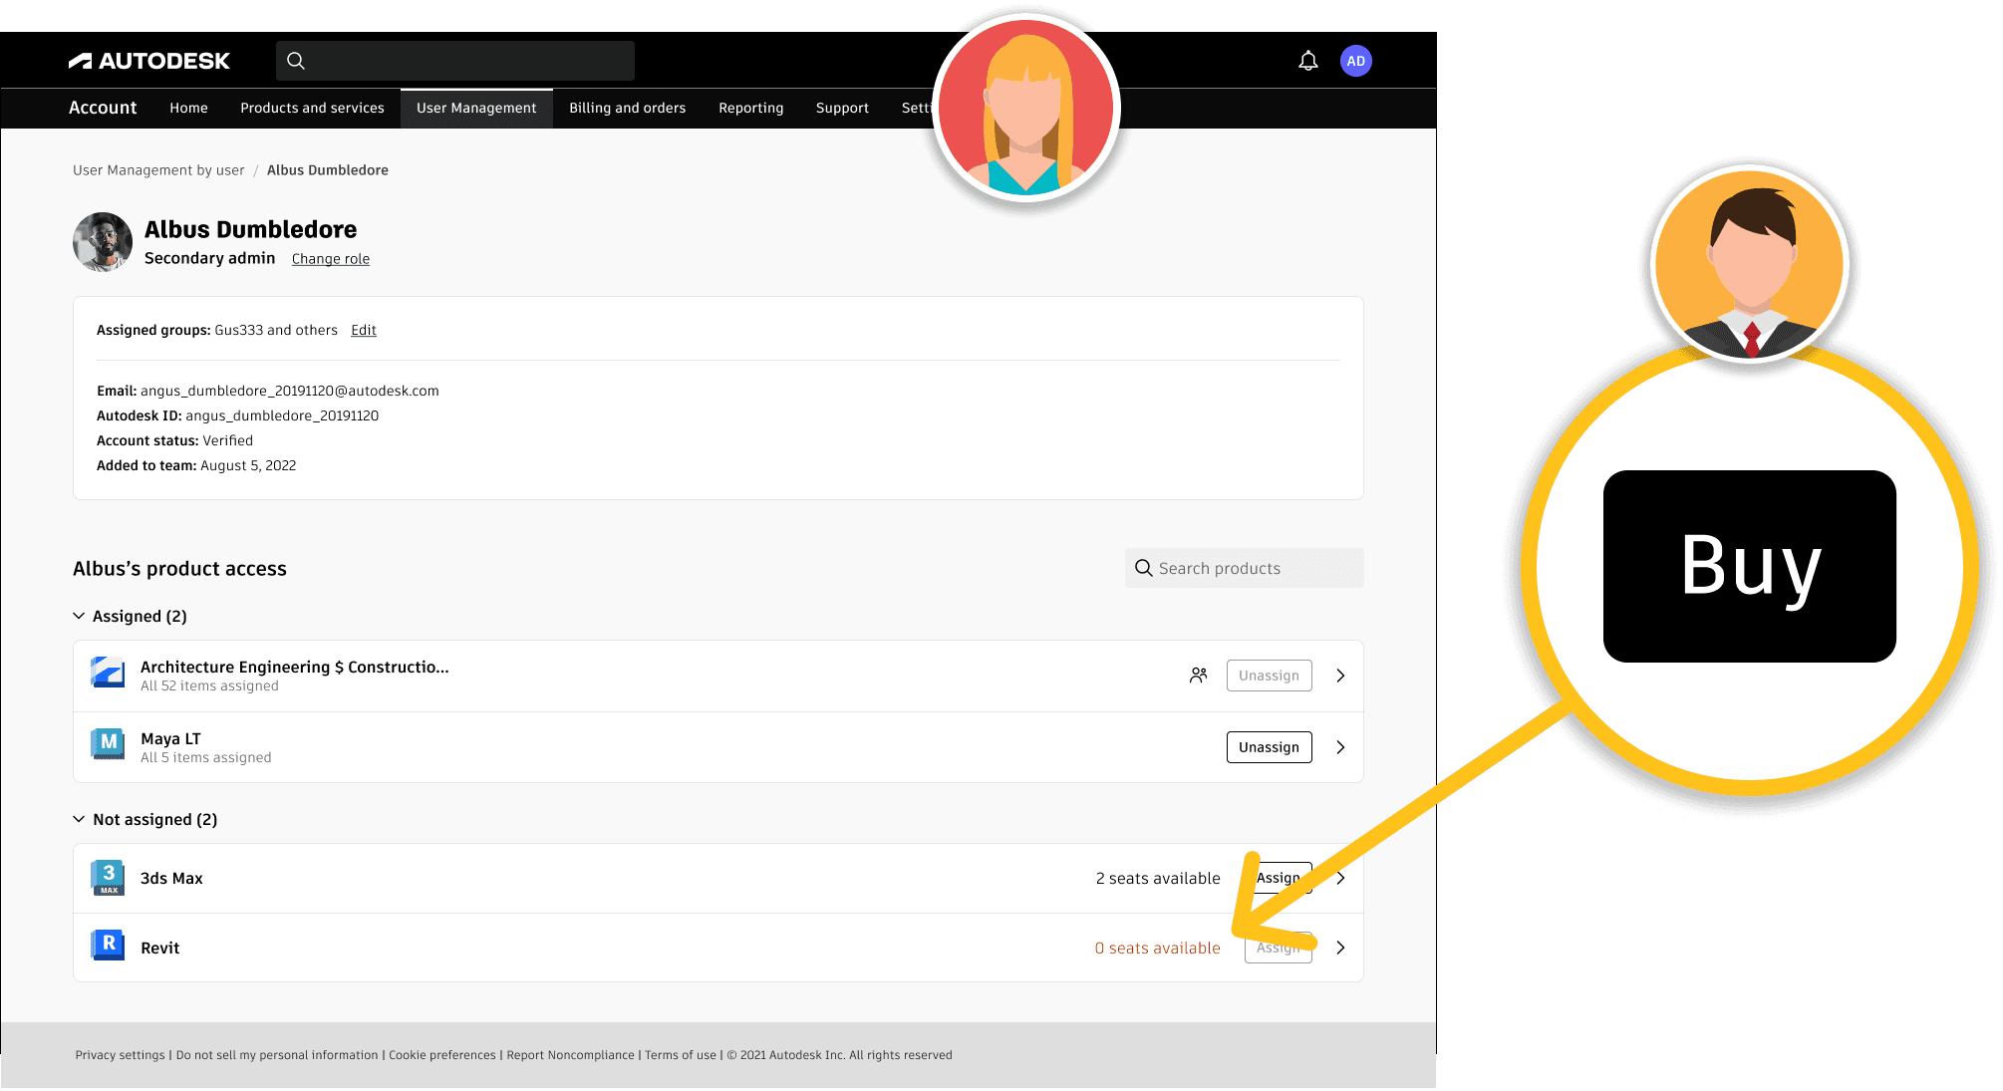
Task: Switch to Products and services tab
Action: [x=312, y=108]
